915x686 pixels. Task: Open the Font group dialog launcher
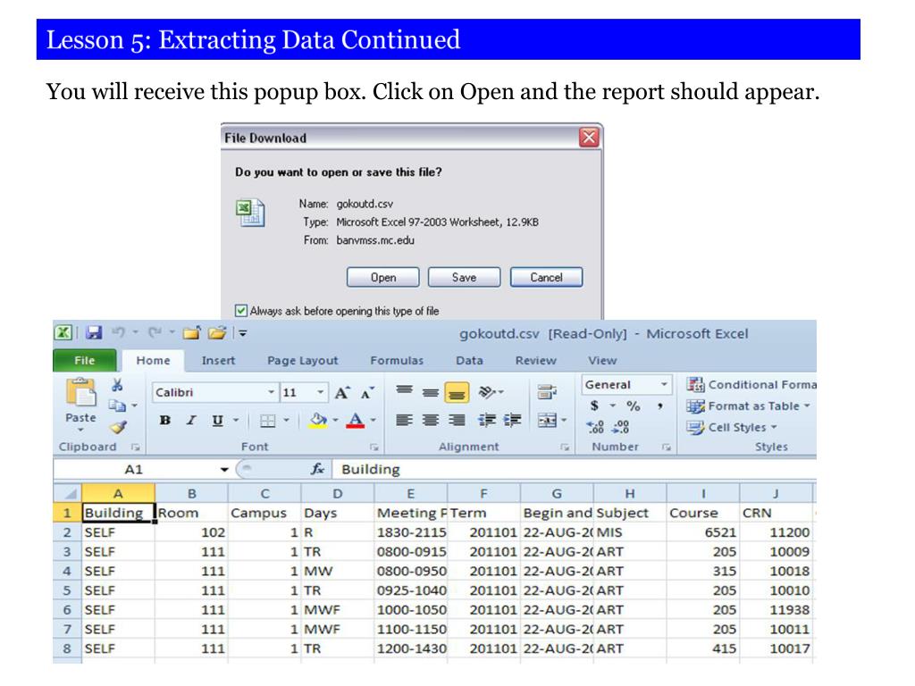(x=374, y=447)
